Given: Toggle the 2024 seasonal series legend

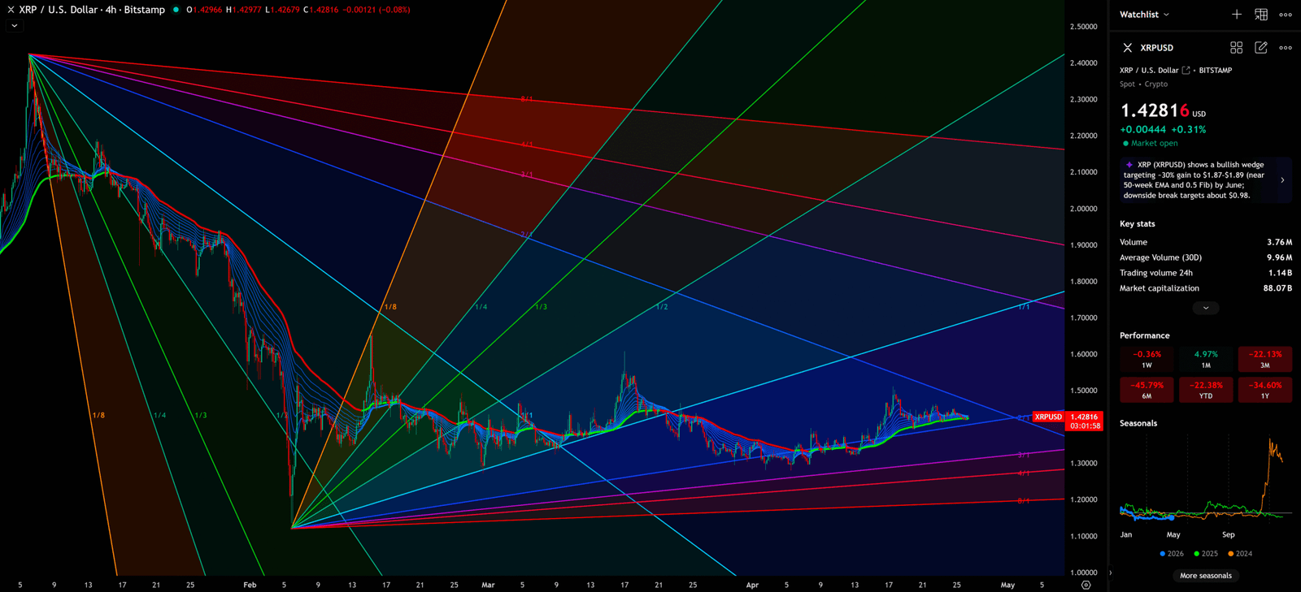Looking at the screenshot, I should pyautogui.click(x=1240, y=554).
